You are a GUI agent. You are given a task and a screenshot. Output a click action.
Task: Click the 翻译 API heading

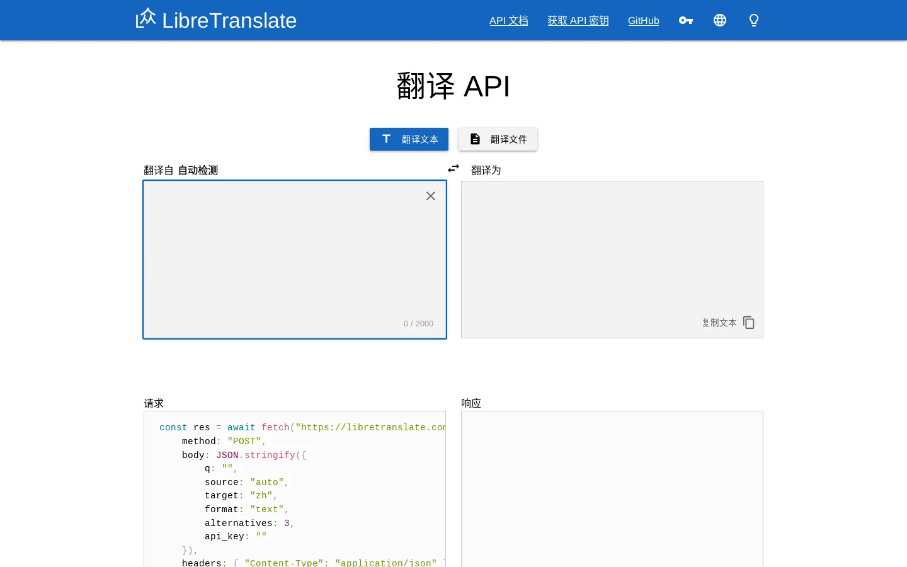[x=453, y=86]
